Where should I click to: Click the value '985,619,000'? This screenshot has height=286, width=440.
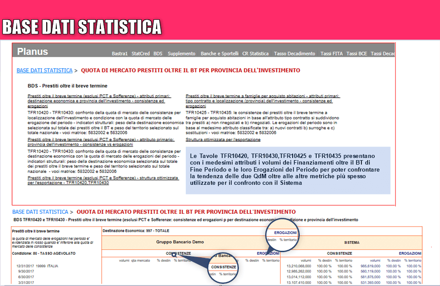370,266
